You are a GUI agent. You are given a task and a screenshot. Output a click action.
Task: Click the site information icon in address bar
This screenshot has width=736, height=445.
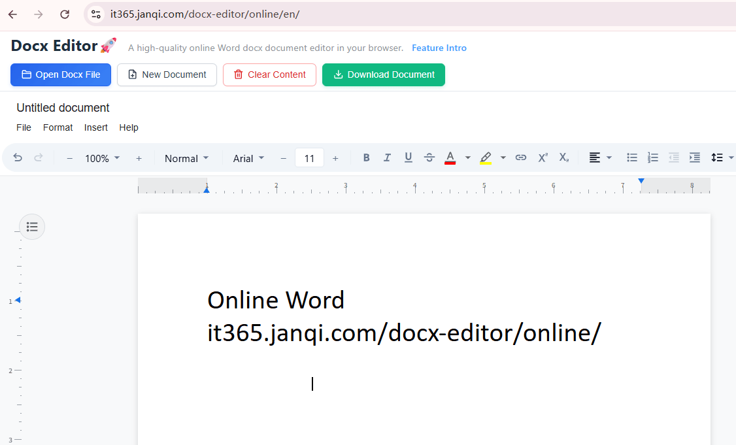point(95,14)
